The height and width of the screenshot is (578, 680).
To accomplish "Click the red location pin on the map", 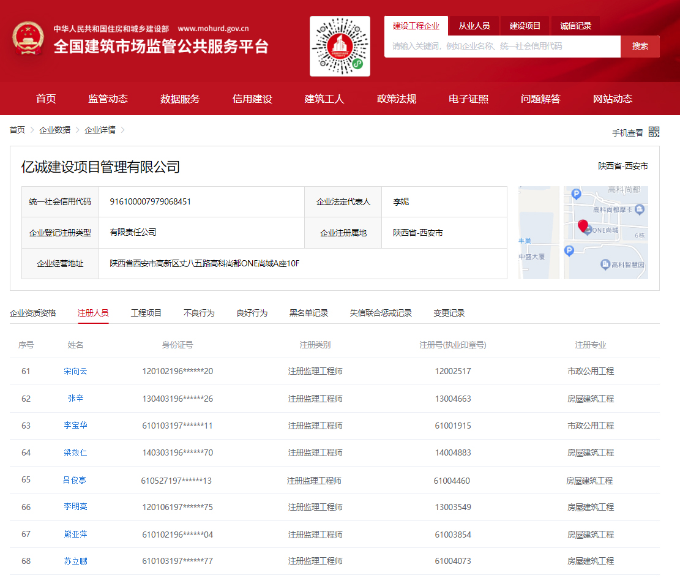I will pyautogui.click(x=583, y=225).
